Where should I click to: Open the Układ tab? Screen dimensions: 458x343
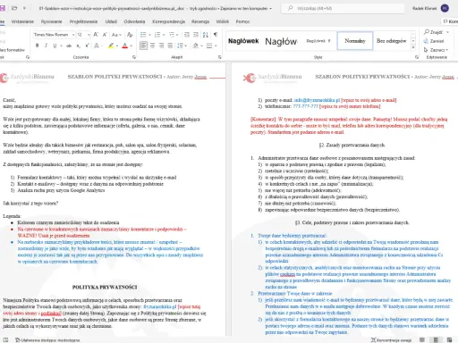point(111,21)
